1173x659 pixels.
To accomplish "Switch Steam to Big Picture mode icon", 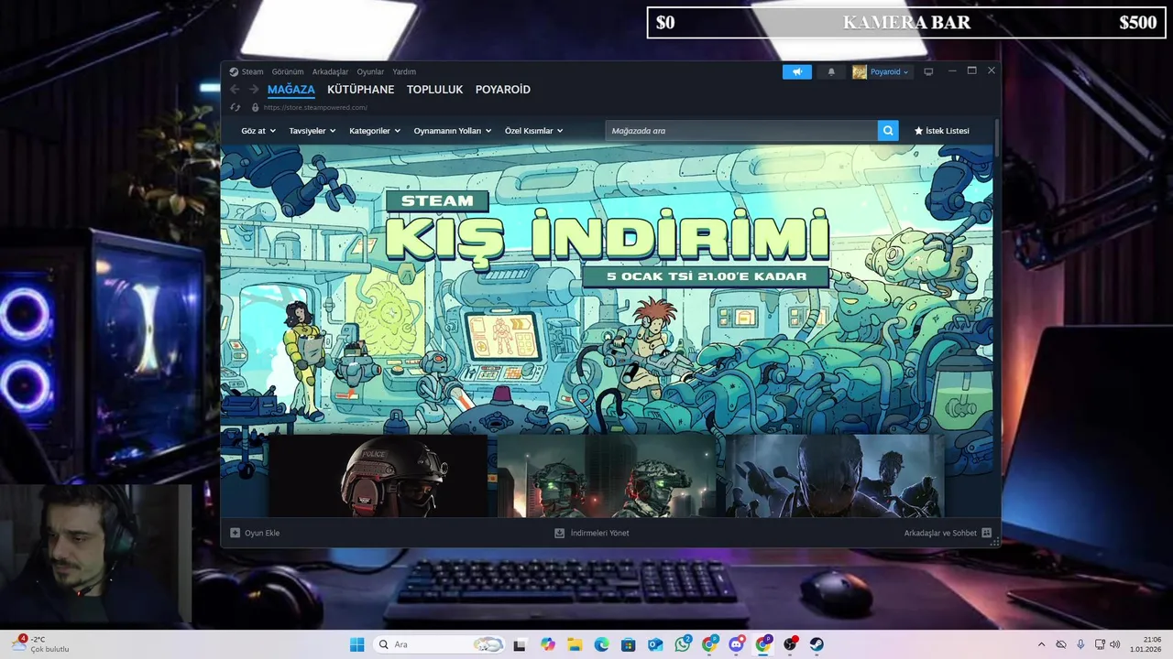I will coord(928,71).
